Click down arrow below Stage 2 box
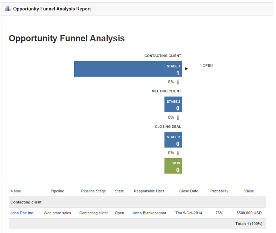Screen dimensions: 276x233 (x=178, y=118)
